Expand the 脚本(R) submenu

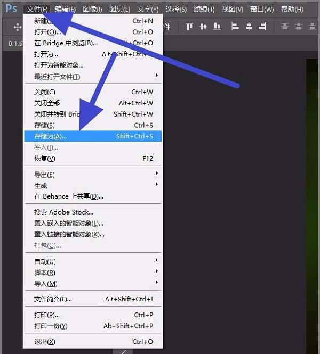click(93, 273)
